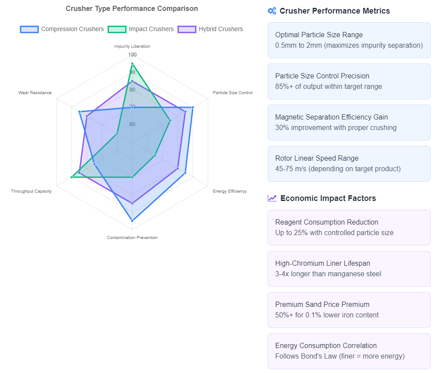
Task: Toggle Compression Crushers legend swatch
Action: [x=29, y=29]
